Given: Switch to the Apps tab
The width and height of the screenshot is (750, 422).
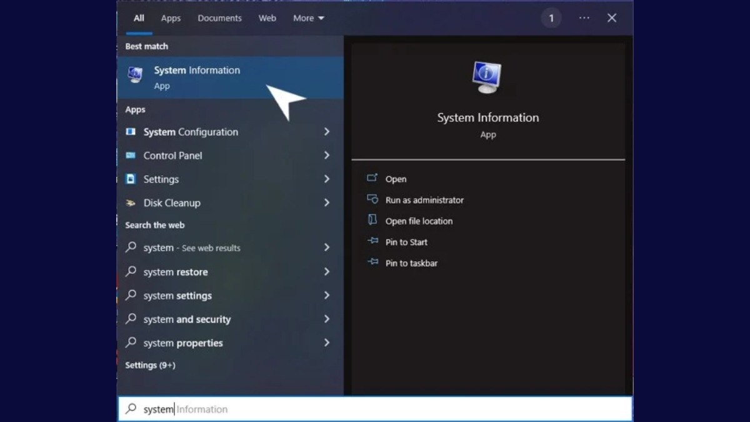Looking at the screenshot, I should pyautogui.click(x=171, y=18).
